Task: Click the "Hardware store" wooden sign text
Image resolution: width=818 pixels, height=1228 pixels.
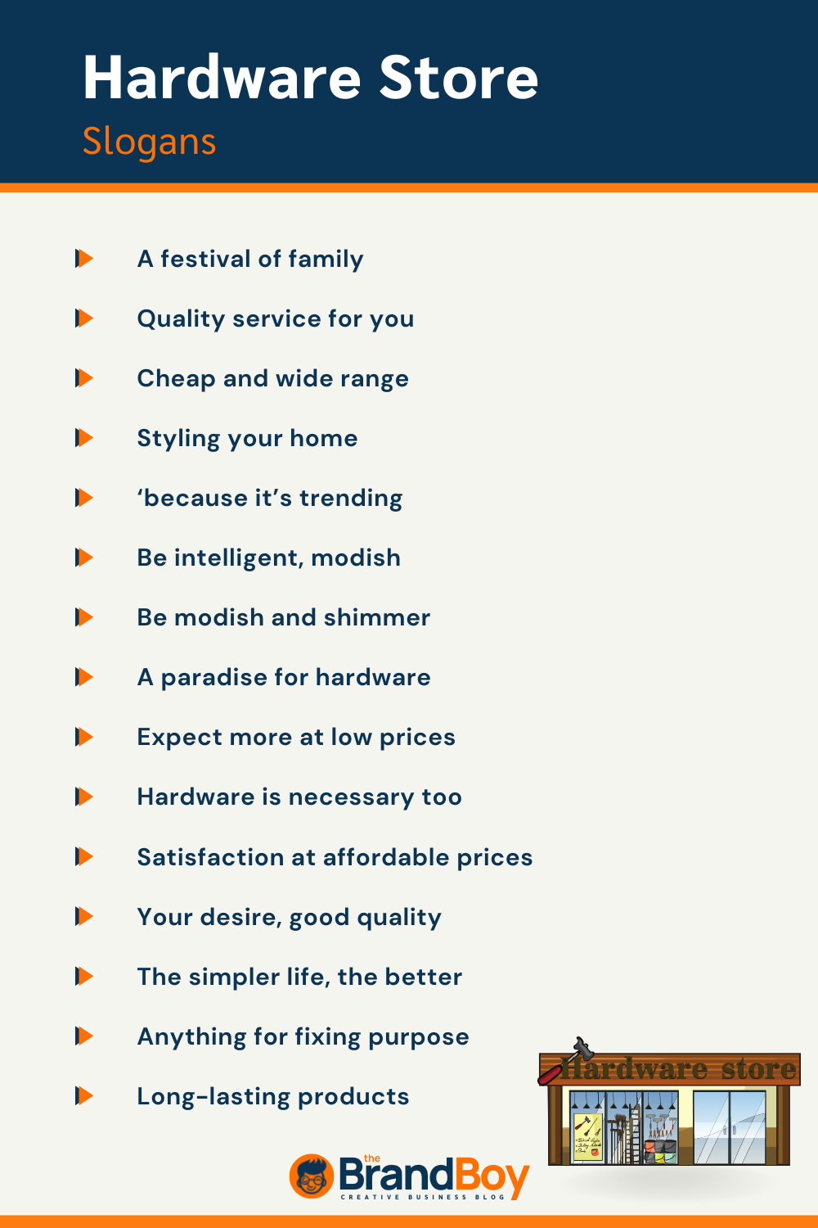Action: click(x=679, y=1069)
